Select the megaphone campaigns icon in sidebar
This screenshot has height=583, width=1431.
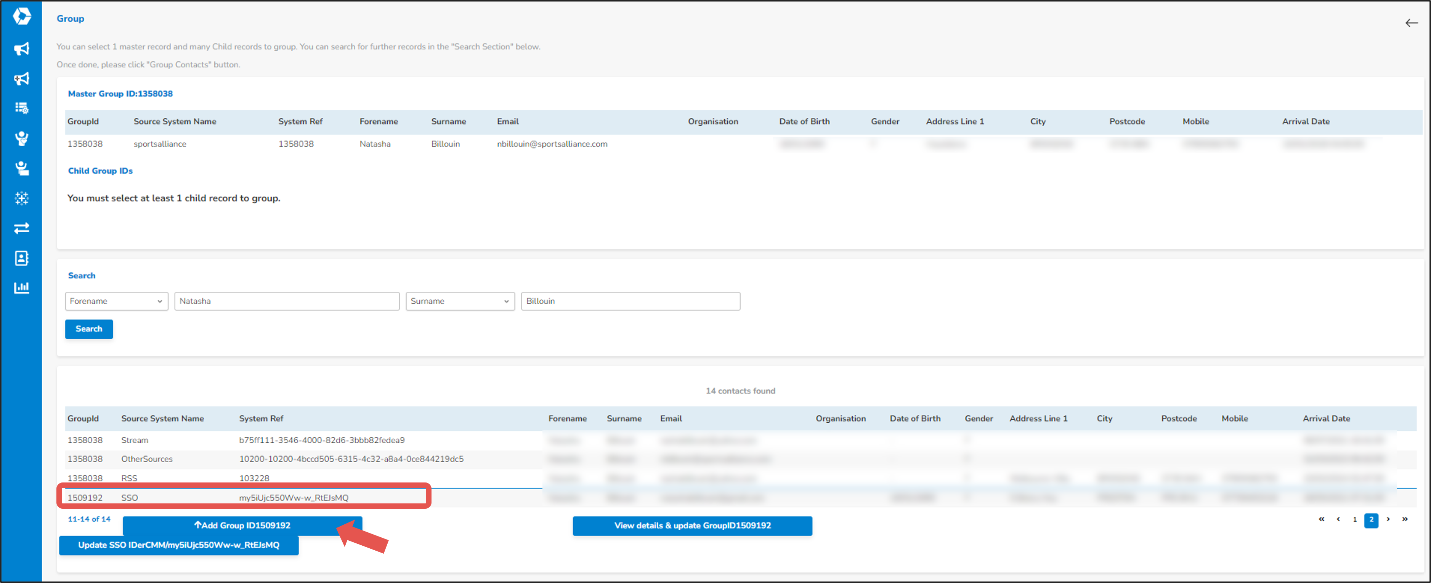pyautogui.click(x=21, y=49)
